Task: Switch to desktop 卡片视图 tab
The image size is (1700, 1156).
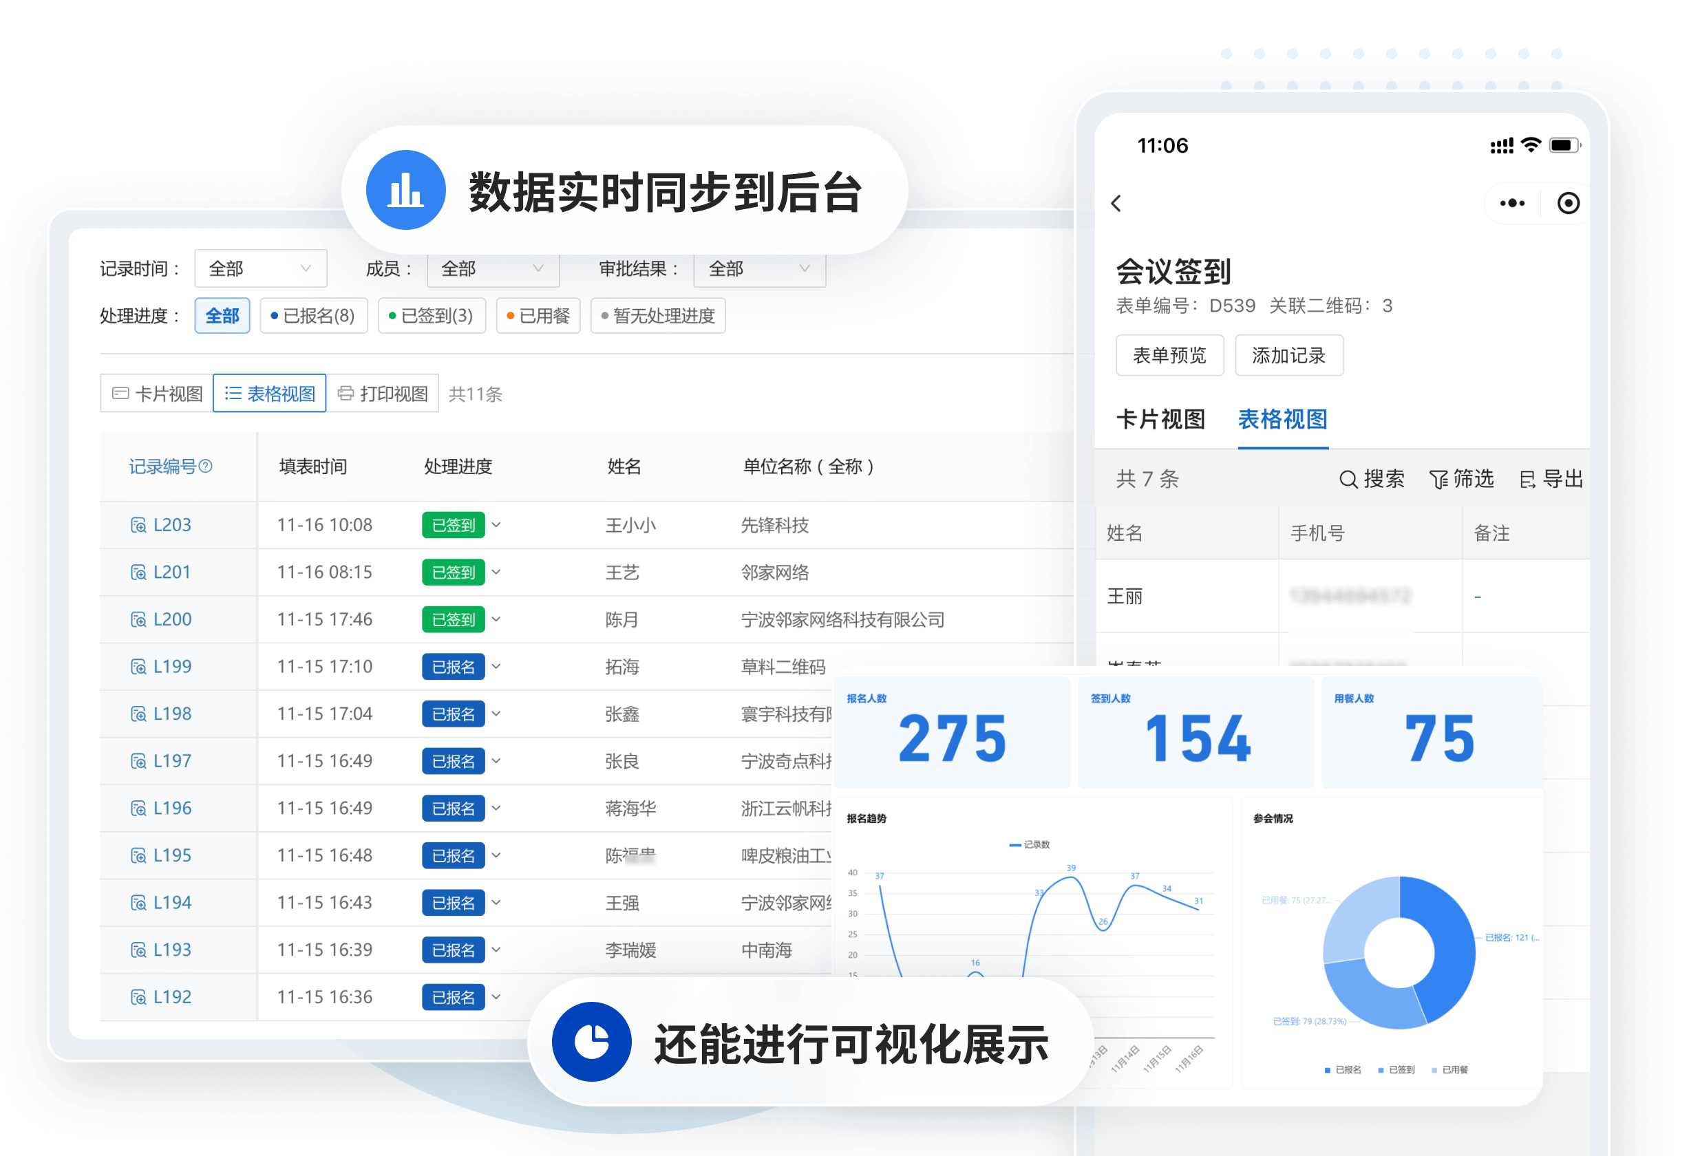Action: [x=156, y=394]
